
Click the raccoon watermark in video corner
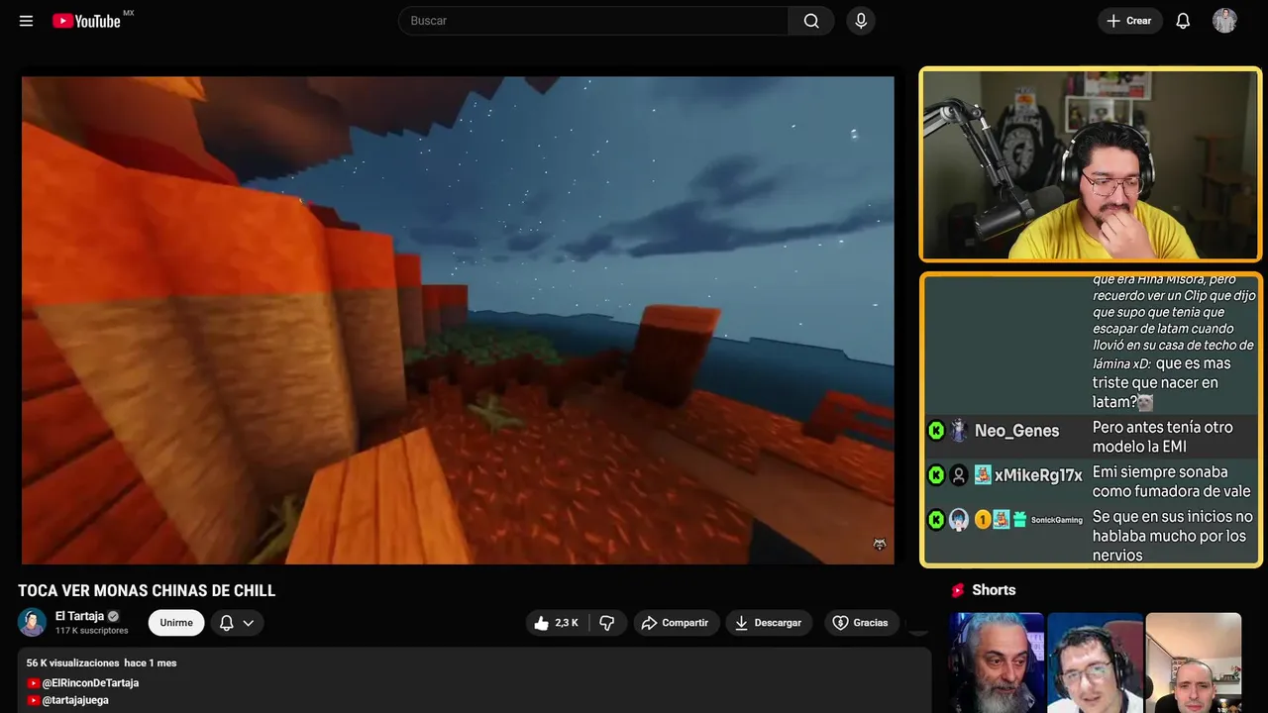[879, 545]
